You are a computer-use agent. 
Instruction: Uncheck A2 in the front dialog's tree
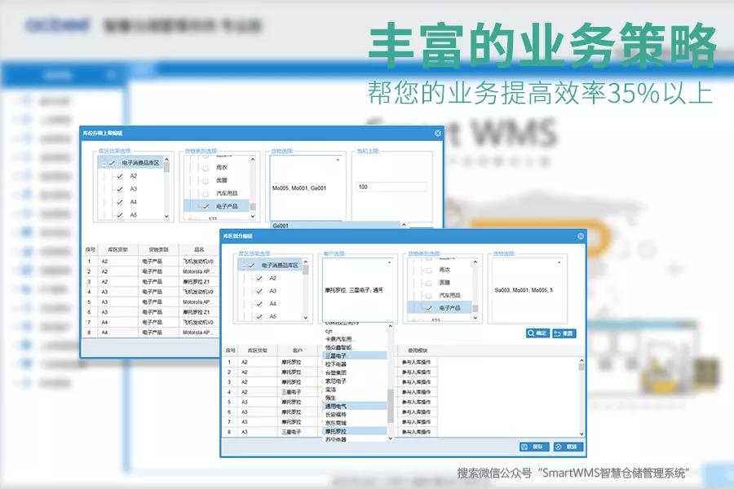[259, 278]
